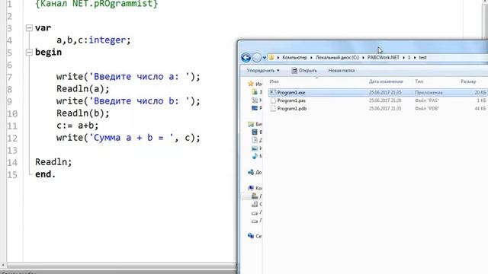
Task: Click the folder icon in the address bar
Action: [271, 58]
